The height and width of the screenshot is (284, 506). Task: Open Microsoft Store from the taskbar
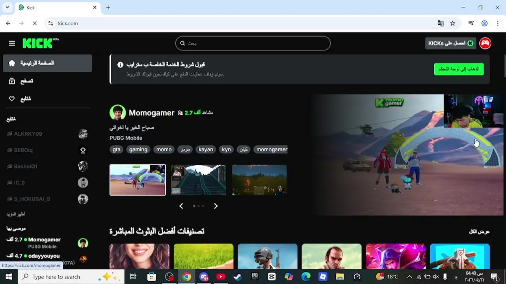152,277
